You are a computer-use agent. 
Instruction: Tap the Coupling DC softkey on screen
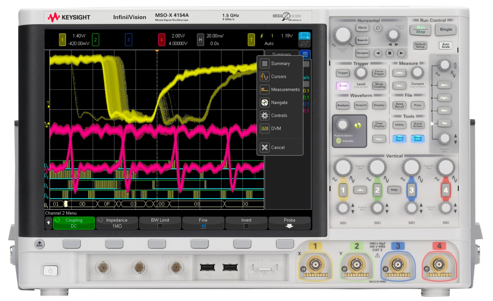[x=74, y=223]
